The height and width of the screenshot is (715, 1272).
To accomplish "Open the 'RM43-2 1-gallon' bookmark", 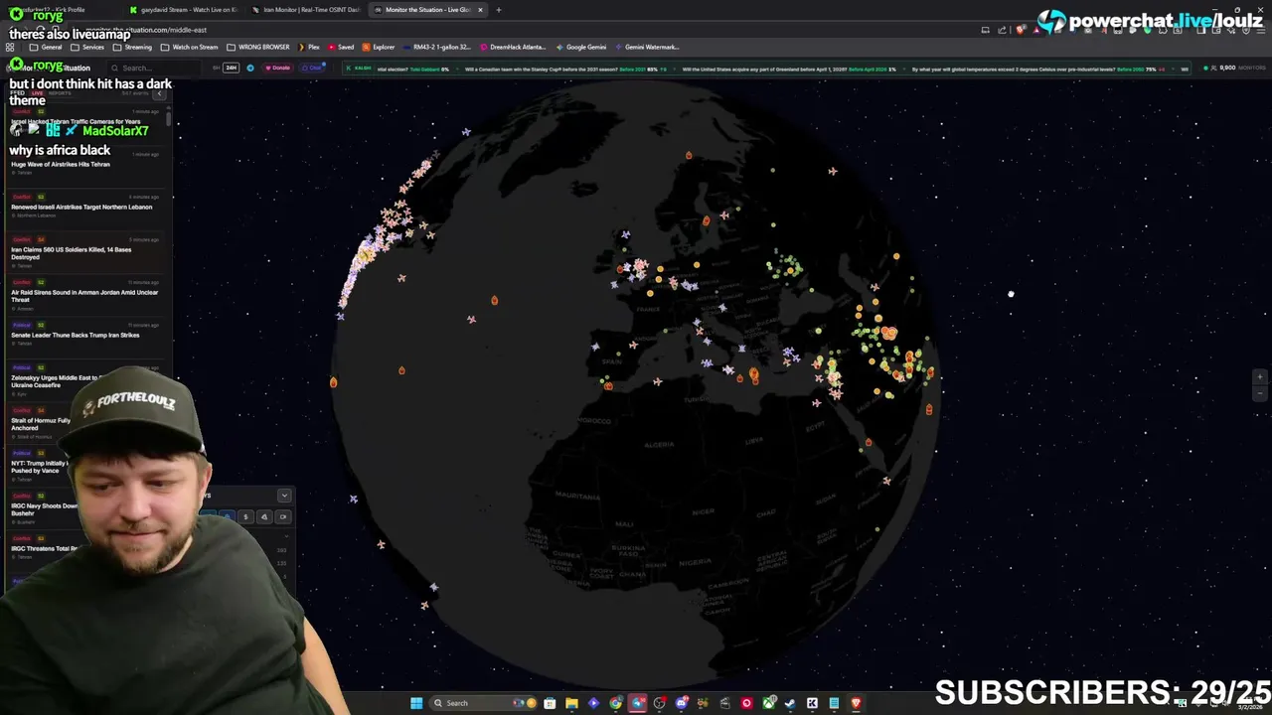I will pos(437,47).
